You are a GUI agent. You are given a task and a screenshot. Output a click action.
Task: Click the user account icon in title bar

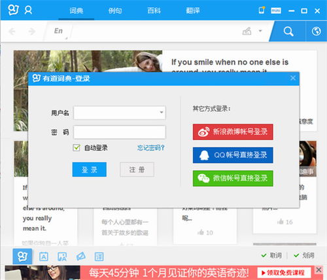click(x=28, y=10)
